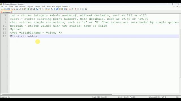Open the Settings menu
Screen dimensions: 181x101
click(37, 7)
